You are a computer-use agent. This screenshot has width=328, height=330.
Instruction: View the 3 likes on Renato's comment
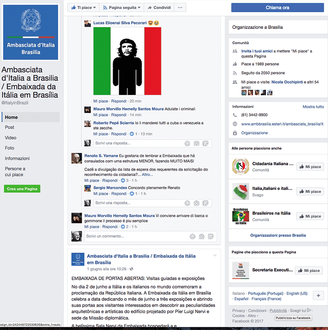click(125, 180)
